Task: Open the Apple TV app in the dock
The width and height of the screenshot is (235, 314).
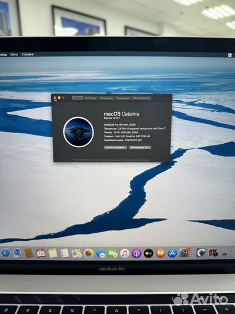Action: [149, 254]
